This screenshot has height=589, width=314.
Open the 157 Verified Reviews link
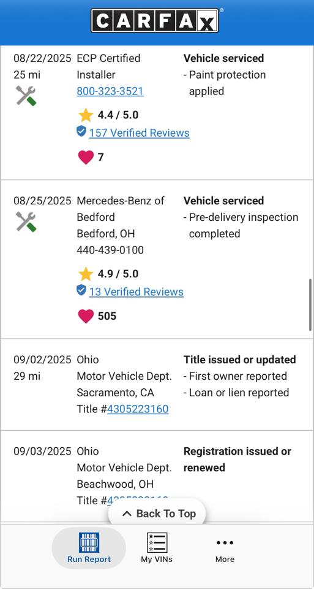[x=140, y=133]
